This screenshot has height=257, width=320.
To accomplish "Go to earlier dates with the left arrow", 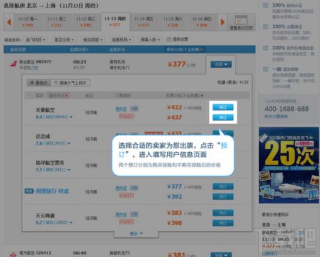I will (x=9, y=22).
